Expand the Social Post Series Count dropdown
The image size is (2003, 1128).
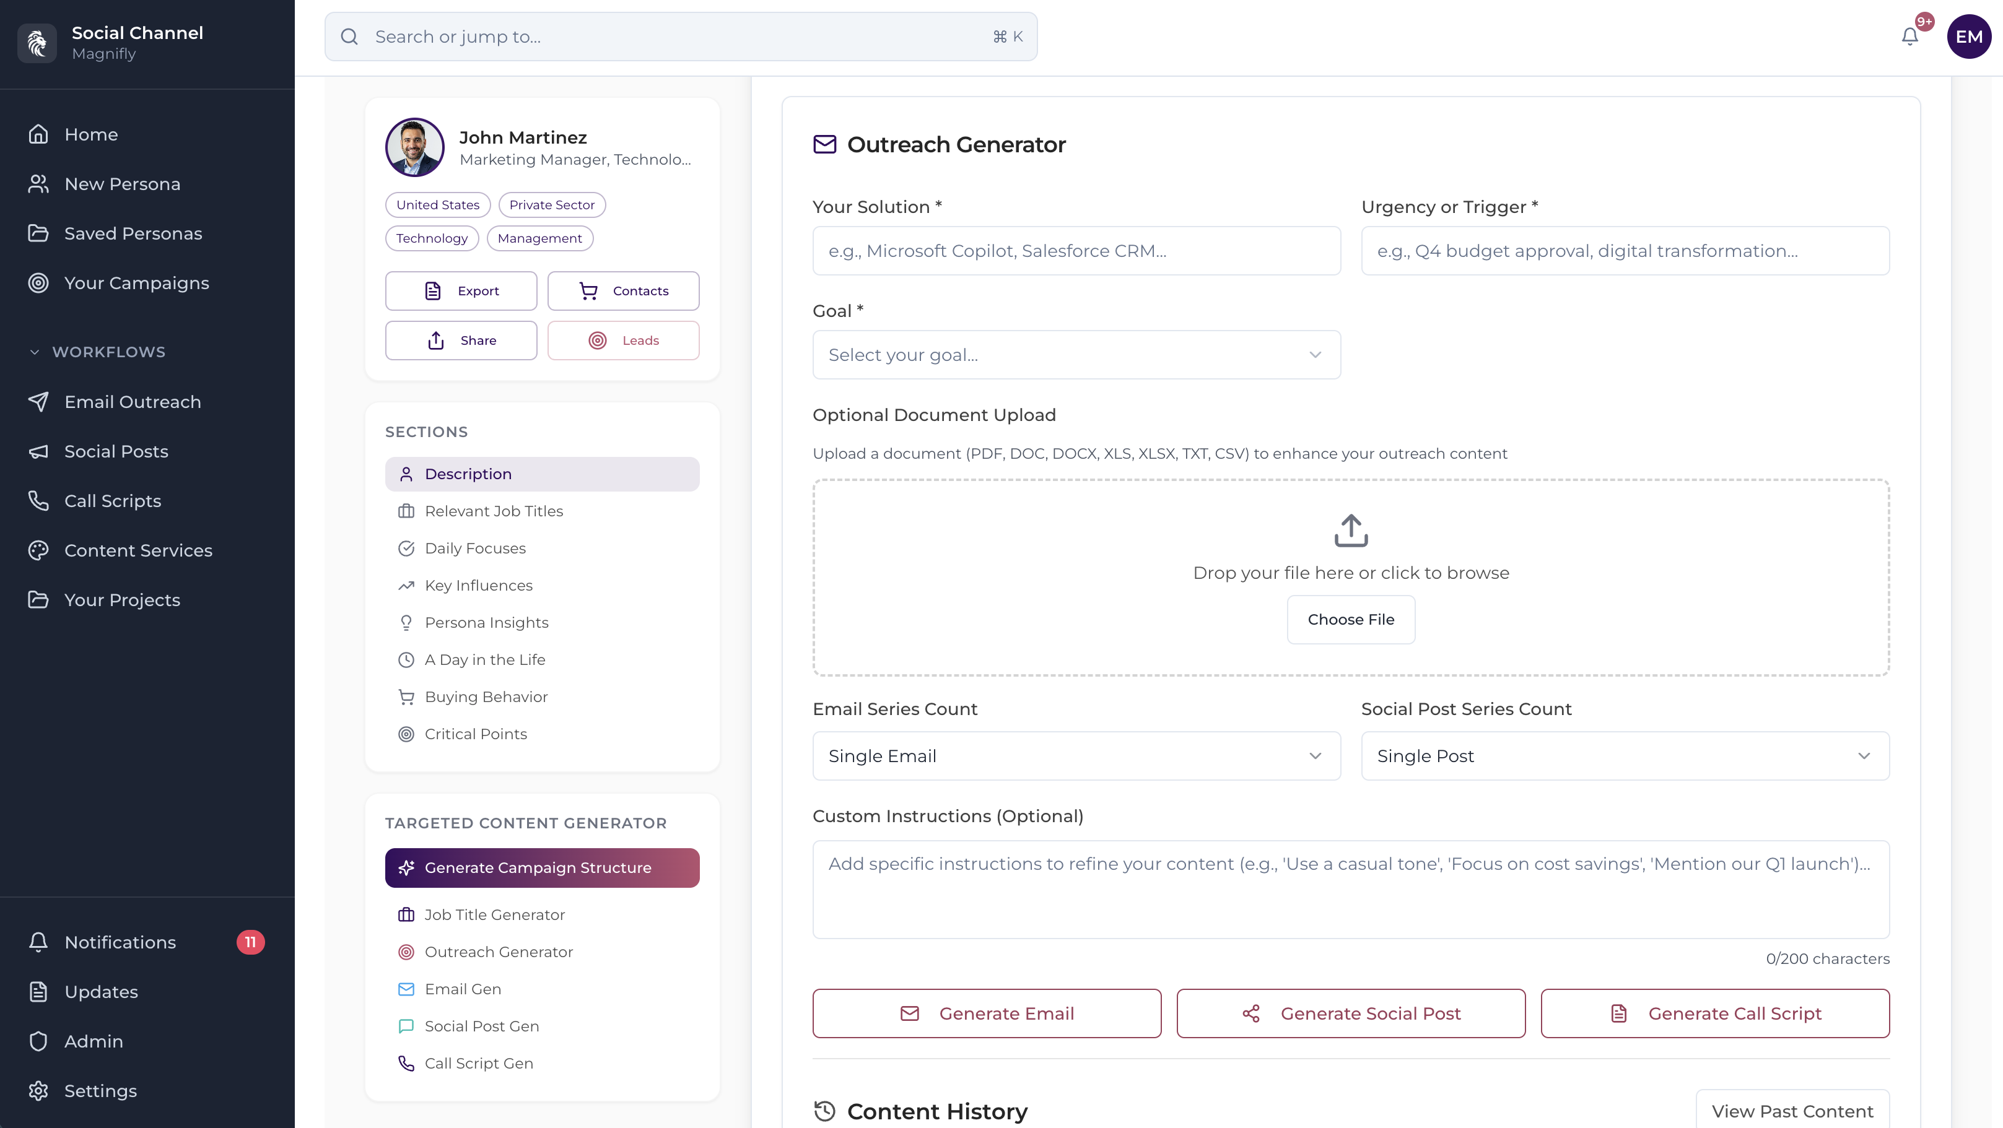pos(1625,756)
